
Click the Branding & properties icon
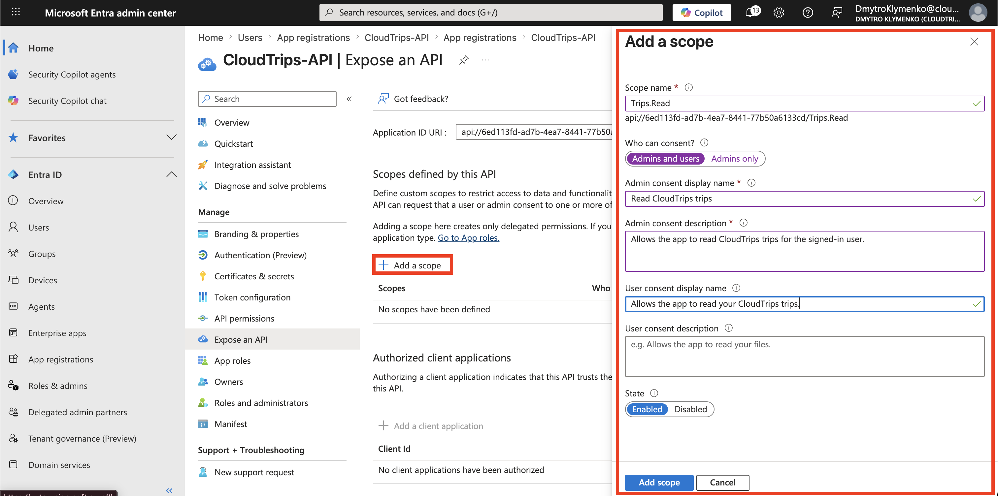click(203, 233)
